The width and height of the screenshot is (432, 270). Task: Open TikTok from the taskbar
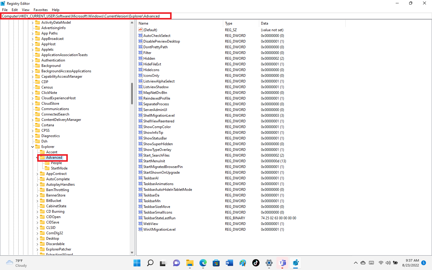pos(256,263)
